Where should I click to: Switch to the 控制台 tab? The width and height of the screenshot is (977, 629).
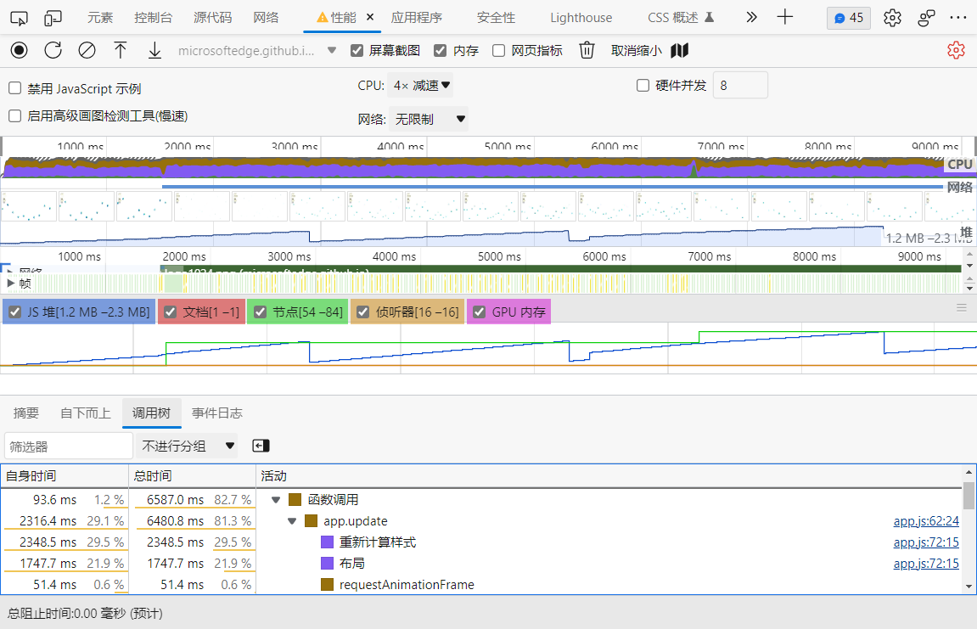[x=154, y=18]
